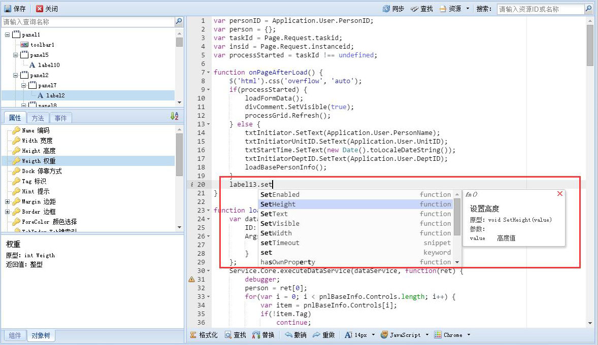The image size is (598, 345).
Task: Click the code editor vertical scrollbar thumb
Action: tap(590, 45)
